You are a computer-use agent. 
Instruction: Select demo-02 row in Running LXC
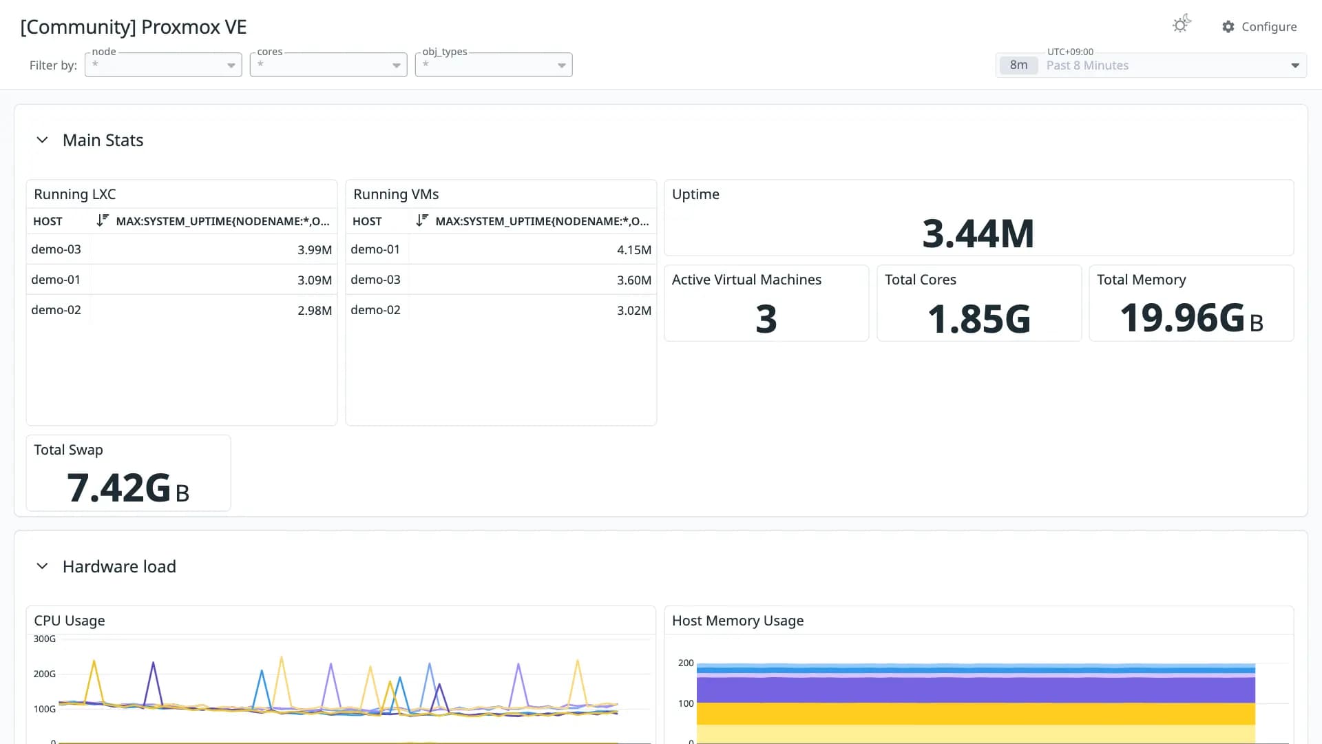point(182,310)
